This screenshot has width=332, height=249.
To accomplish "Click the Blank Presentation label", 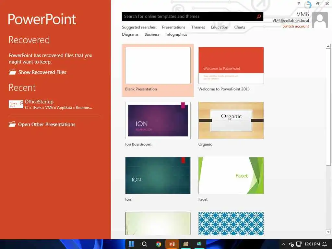I will tap(141, 89).
